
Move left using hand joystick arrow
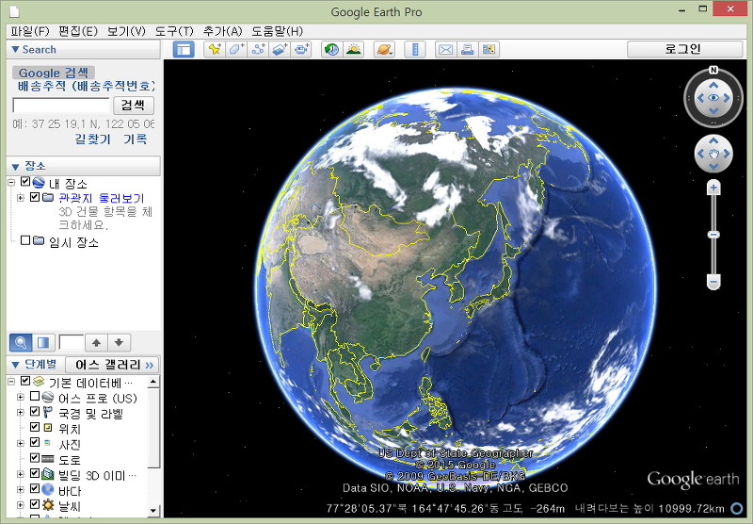point(700,154)
